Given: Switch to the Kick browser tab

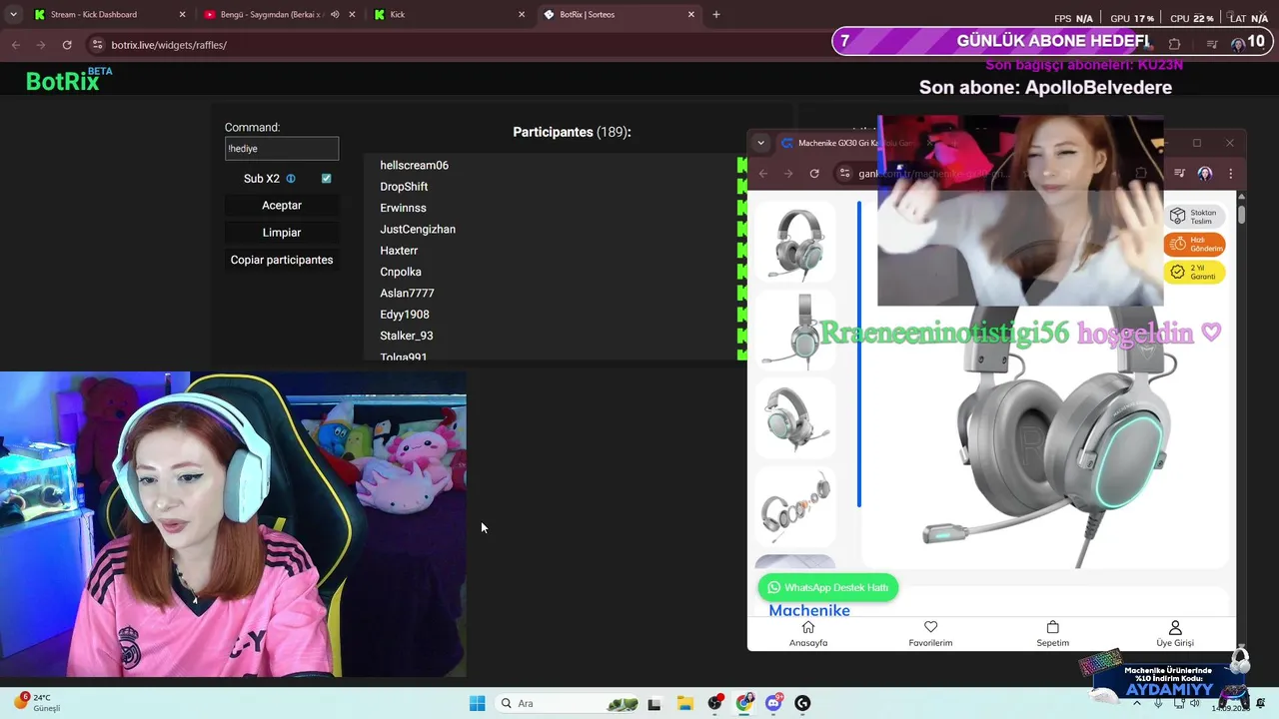Looking at the screenshot, I should click(450, 14).
